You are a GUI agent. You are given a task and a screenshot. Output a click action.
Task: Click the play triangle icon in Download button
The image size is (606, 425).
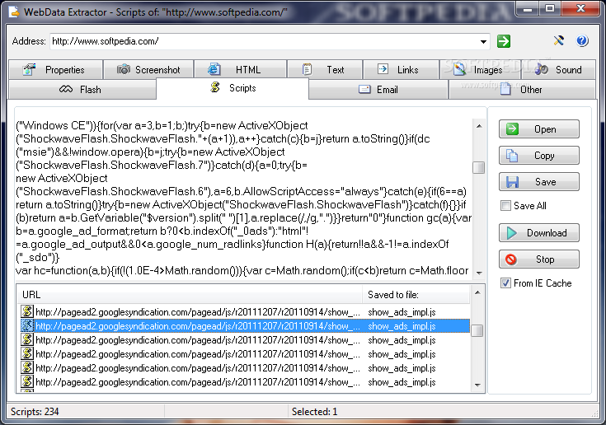pyautogui.click(x=512, y=233)
